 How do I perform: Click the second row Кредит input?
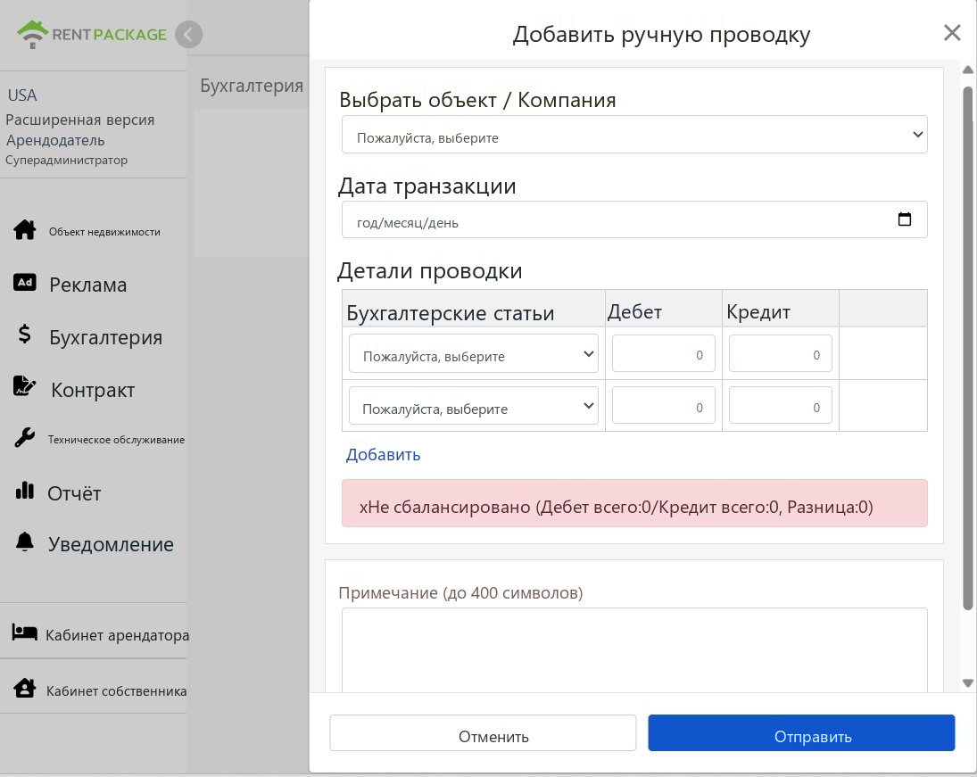click(781, 406)
